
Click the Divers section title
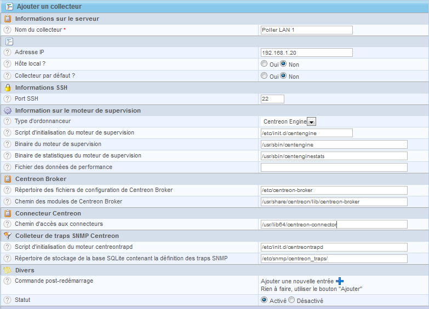click(25, 270)
